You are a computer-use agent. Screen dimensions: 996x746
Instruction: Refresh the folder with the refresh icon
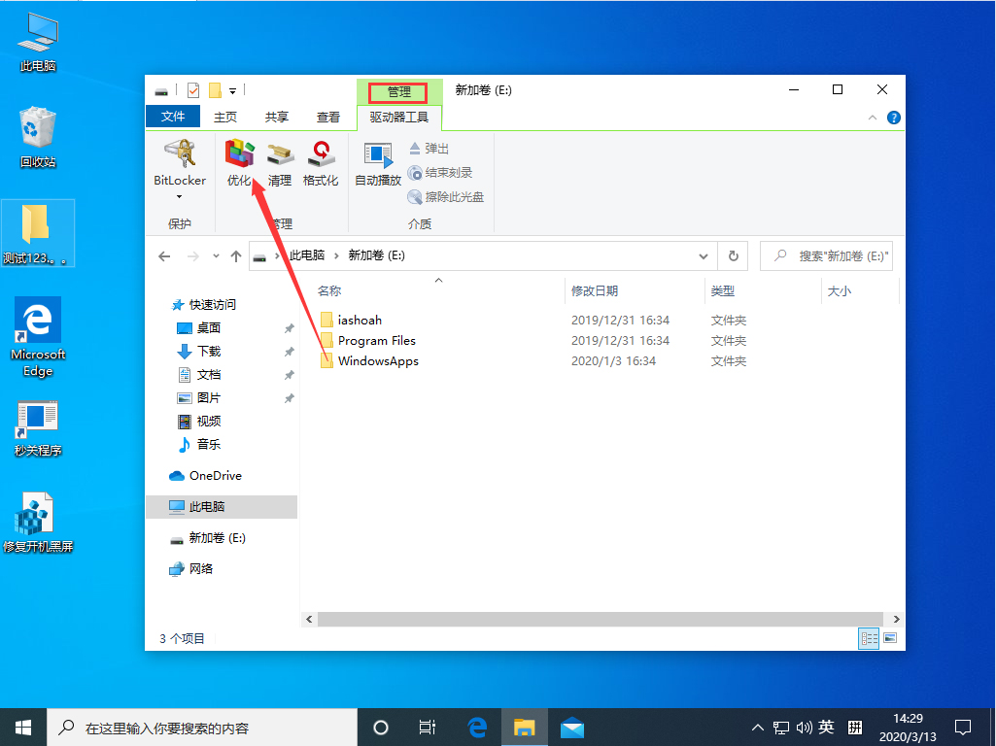[734, 255]
